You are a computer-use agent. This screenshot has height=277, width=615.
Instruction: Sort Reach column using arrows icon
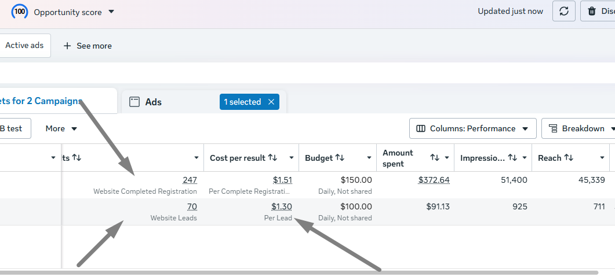(569, 158)
